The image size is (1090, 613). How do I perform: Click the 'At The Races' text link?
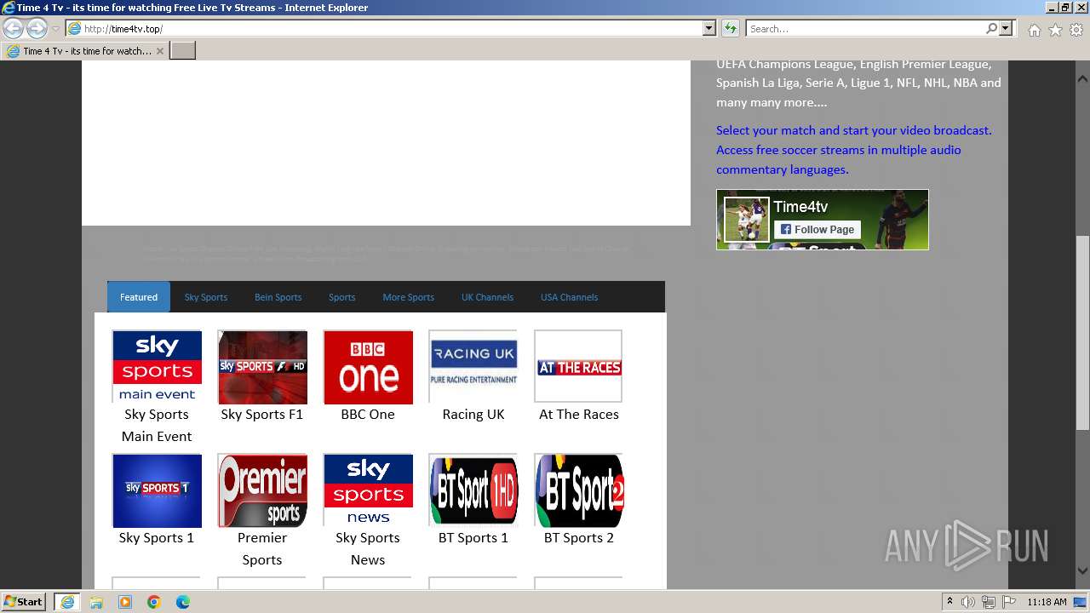(579, 414)
